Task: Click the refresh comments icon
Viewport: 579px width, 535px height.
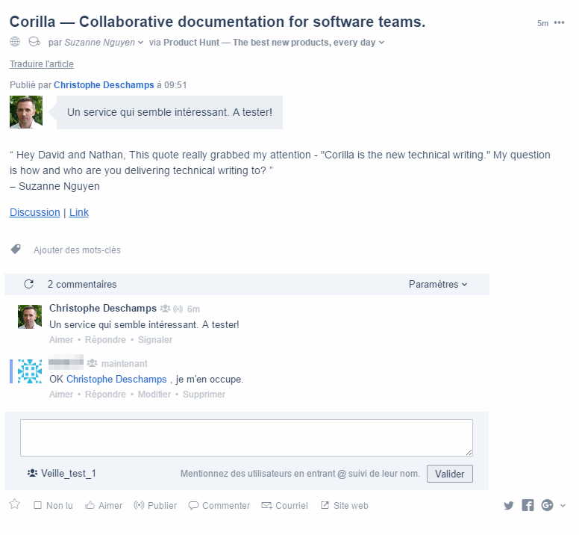Action: coord(29,284)
